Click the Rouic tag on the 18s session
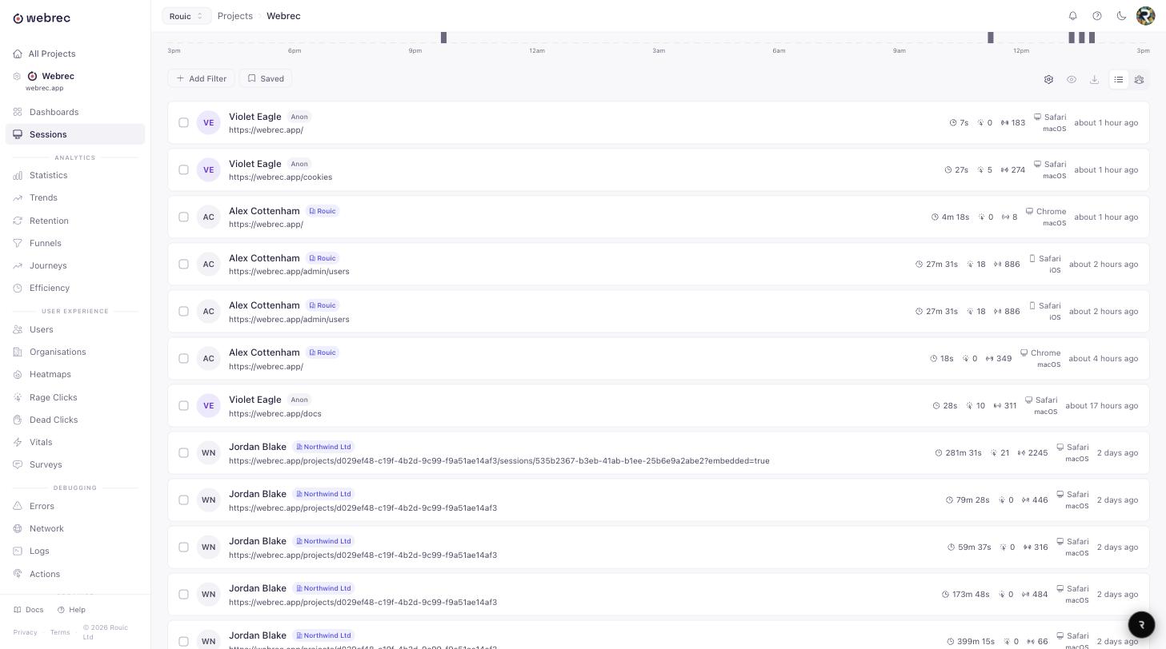This screenshot has width=1166, height=649. click(323, 352)
